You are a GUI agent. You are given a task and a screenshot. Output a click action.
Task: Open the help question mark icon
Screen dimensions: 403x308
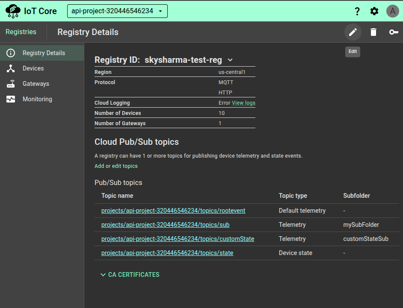click(357, 11)
